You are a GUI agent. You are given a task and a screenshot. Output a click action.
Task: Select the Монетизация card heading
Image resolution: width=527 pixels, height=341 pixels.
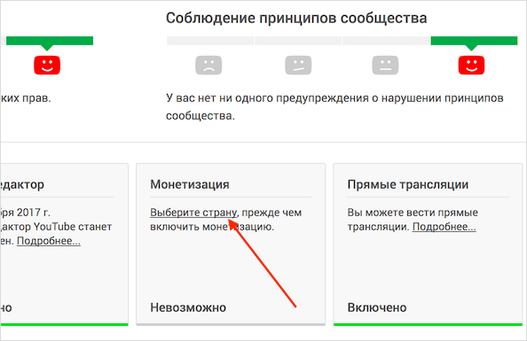pyautogui.click(x=190, y=184)
